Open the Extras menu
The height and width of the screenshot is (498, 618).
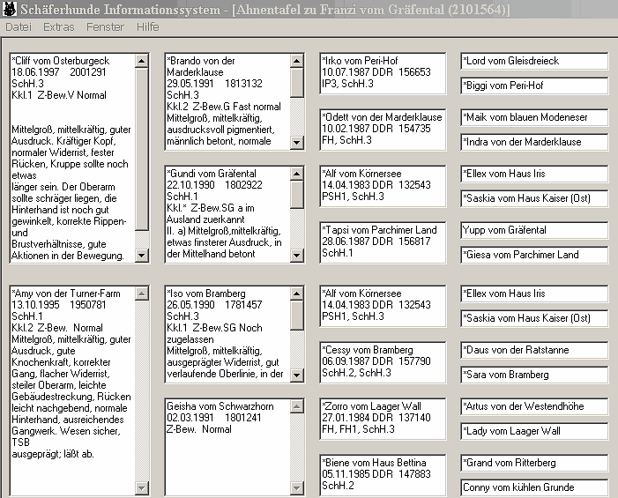58,27
